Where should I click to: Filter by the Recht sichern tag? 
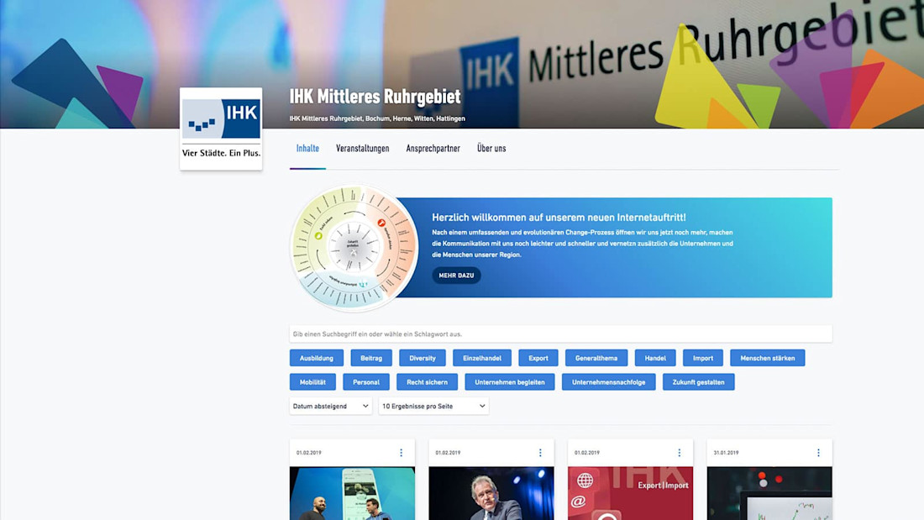[428, 382]
